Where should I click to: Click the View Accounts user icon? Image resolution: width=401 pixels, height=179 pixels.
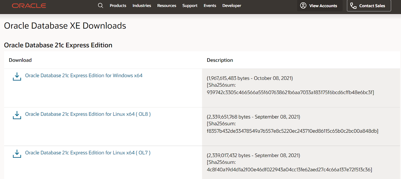point(303,5)
